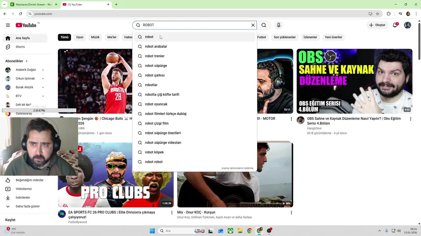Open Videolarınız in sidebar

click(25, 189)
